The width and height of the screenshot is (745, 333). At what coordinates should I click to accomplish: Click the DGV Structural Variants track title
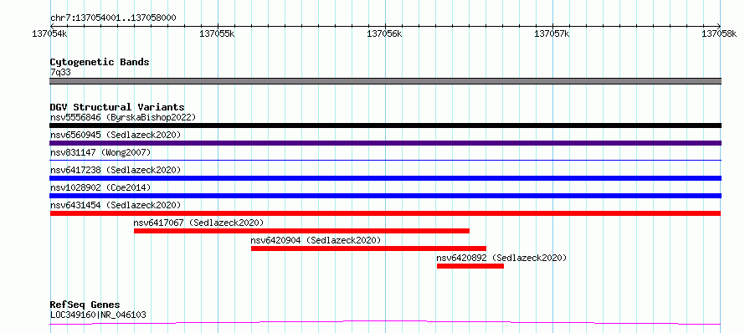pos(117,107)
